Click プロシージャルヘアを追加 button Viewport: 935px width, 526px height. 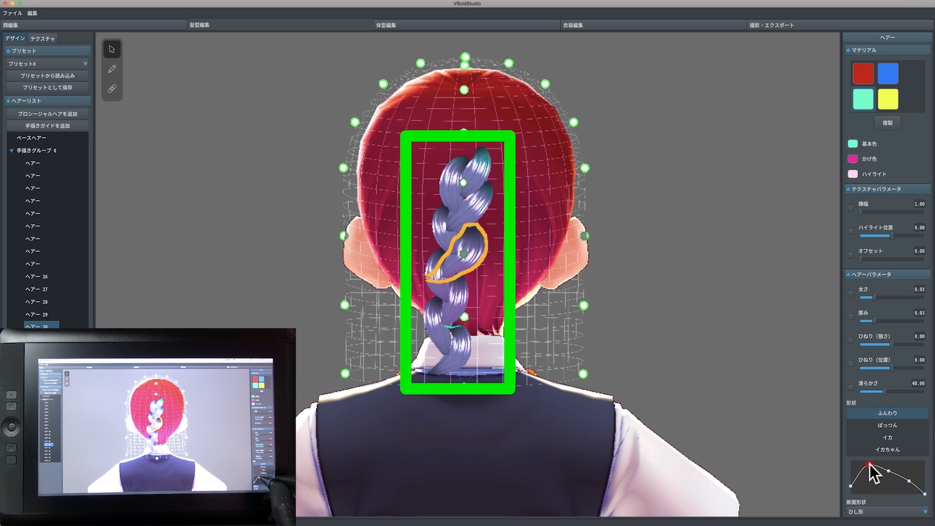[x=47, y=114]
